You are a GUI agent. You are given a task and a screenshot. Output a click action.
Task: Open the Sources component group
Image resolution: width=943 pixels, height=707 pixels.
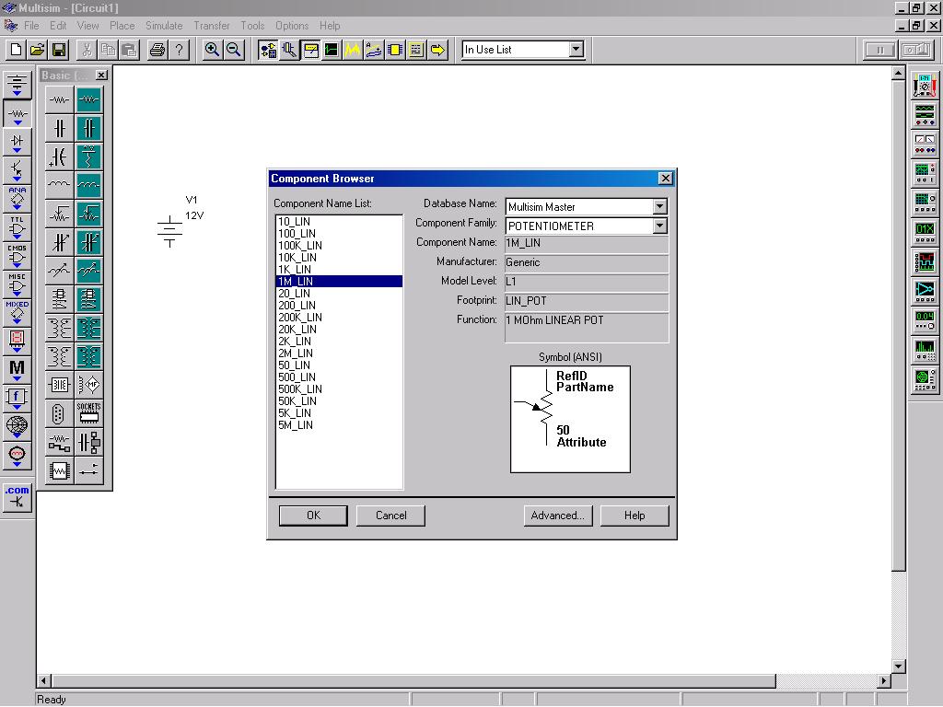pyautogui.click(x=17, y=85)
